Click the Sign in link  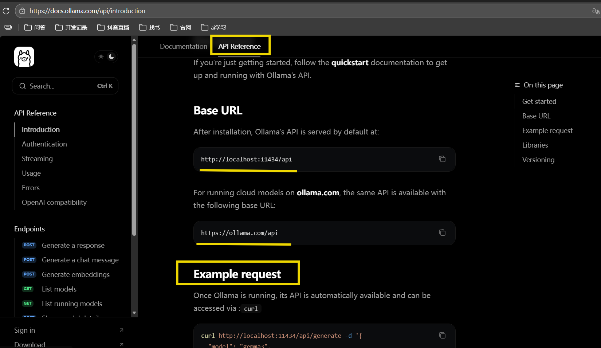[25, 330]
